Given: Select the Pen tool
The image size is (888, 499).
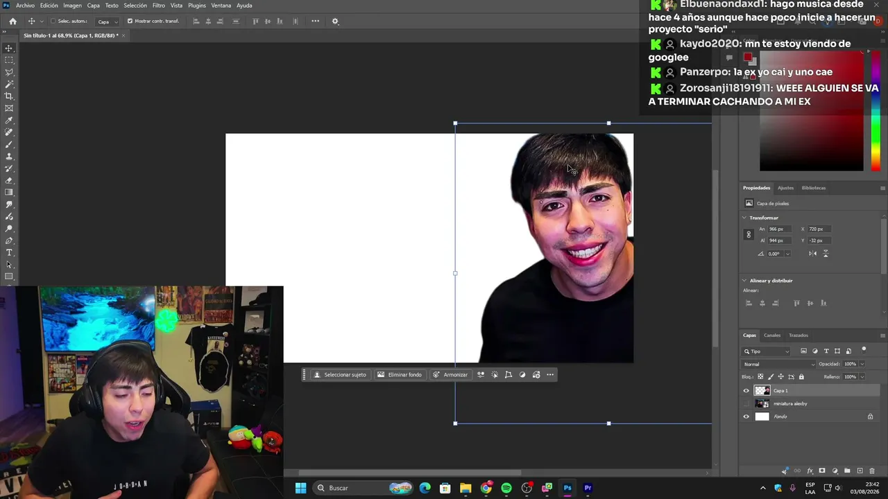Looking at the screenshot, I should [x=9, y=240].
